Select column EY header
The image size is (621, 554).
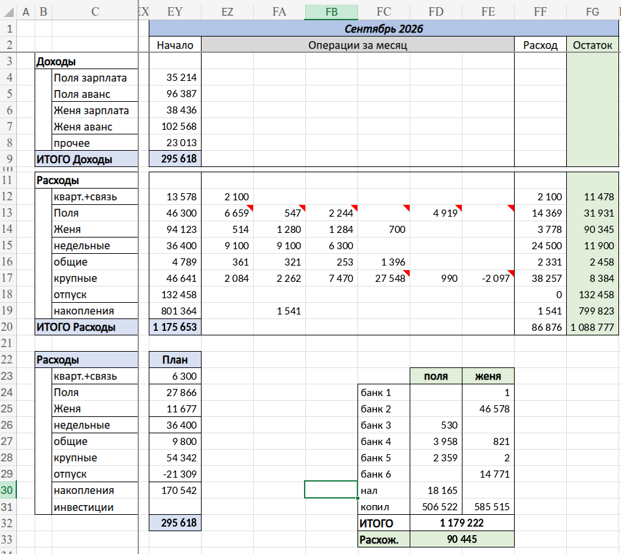(175, 12)
